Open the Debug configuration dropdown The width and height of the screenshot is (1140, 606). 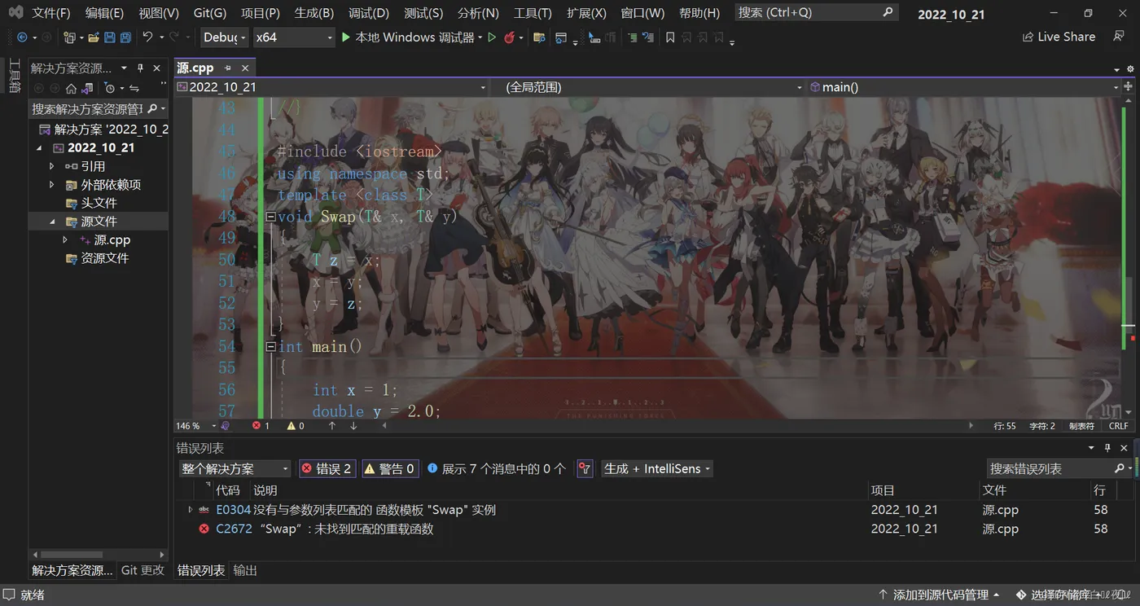(x=224, y=37)
